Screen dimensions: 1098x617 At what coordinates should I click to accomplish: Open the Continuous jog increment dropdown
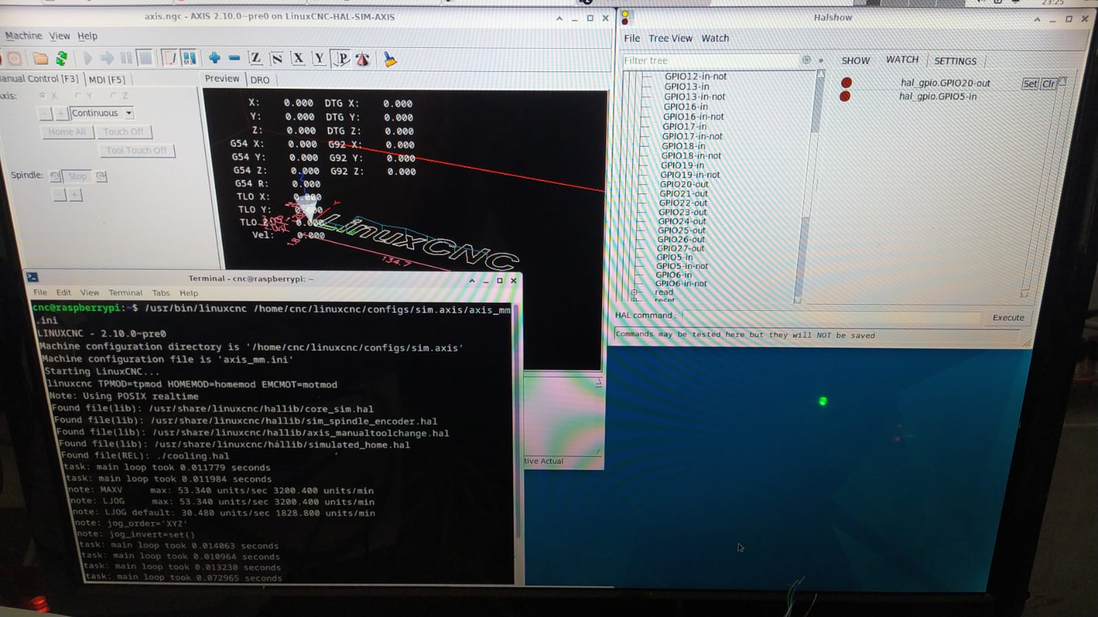(x=128, y=113)
